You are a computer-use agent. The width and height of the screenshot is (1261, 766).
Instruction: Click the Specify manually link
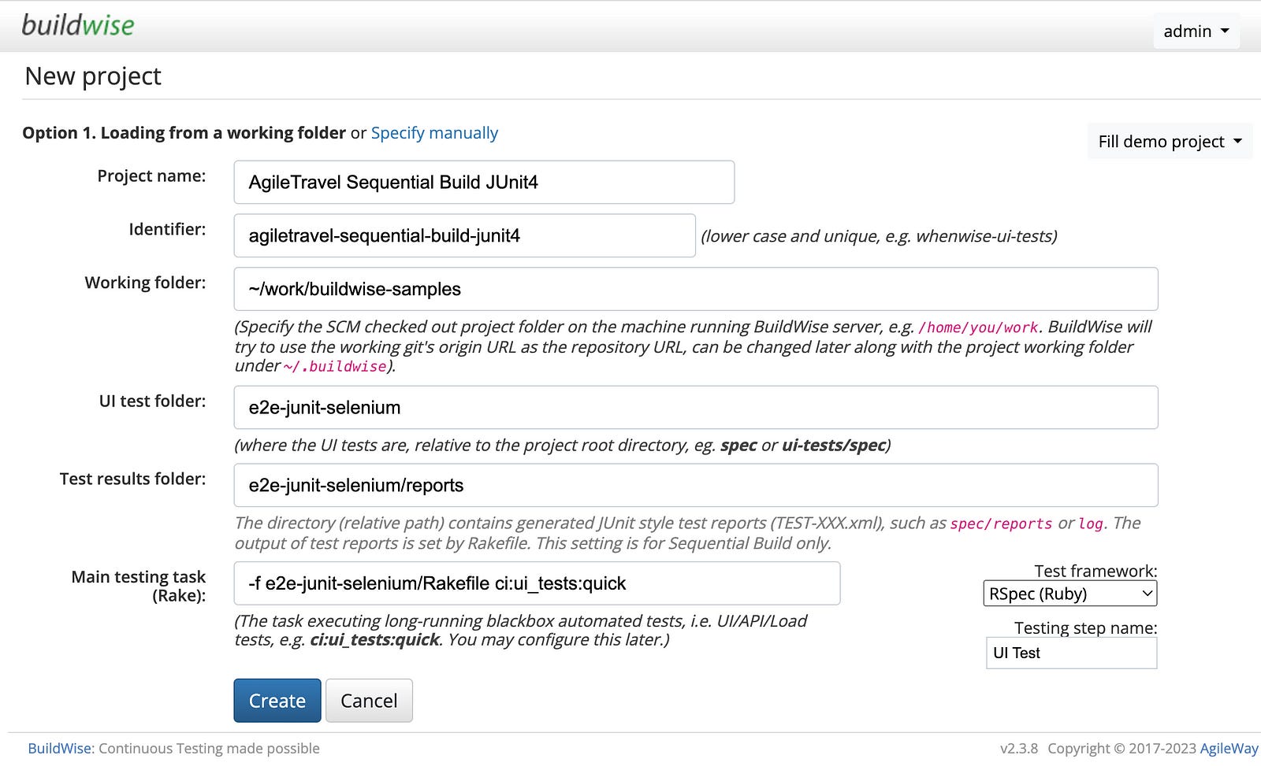[x=434, y=132]
